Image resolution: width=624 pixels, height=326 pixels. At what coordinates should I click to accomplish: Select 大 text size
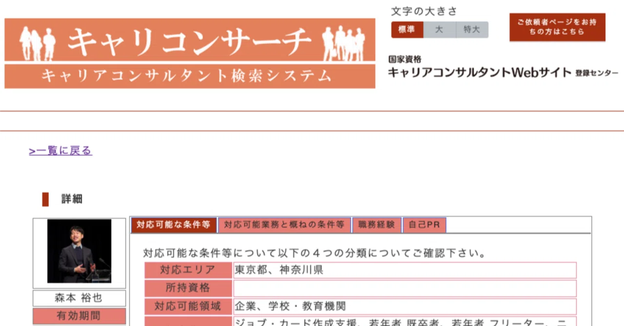[439, 30]
